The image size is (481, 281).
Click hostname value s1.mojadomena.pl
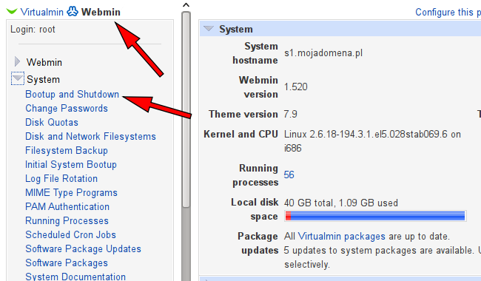pyautogui.click(x=323, y=53)
